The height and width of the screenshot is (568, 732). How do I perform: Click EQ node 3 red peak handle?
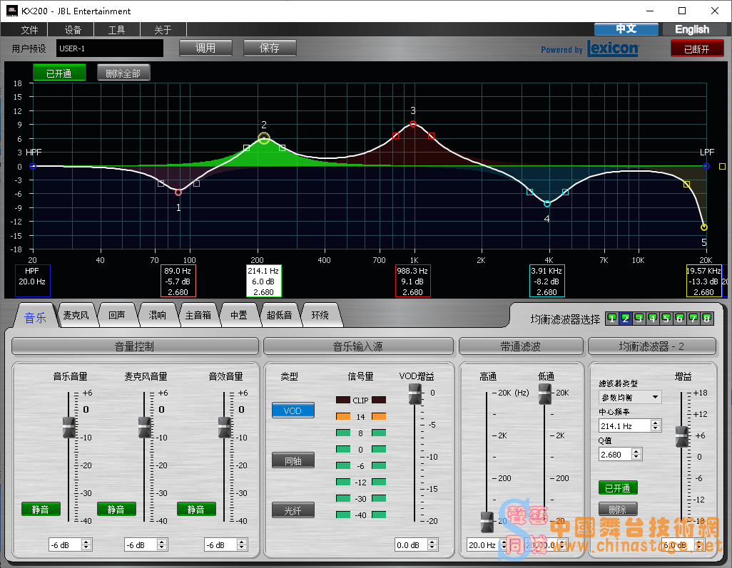[x=412, y=124]
